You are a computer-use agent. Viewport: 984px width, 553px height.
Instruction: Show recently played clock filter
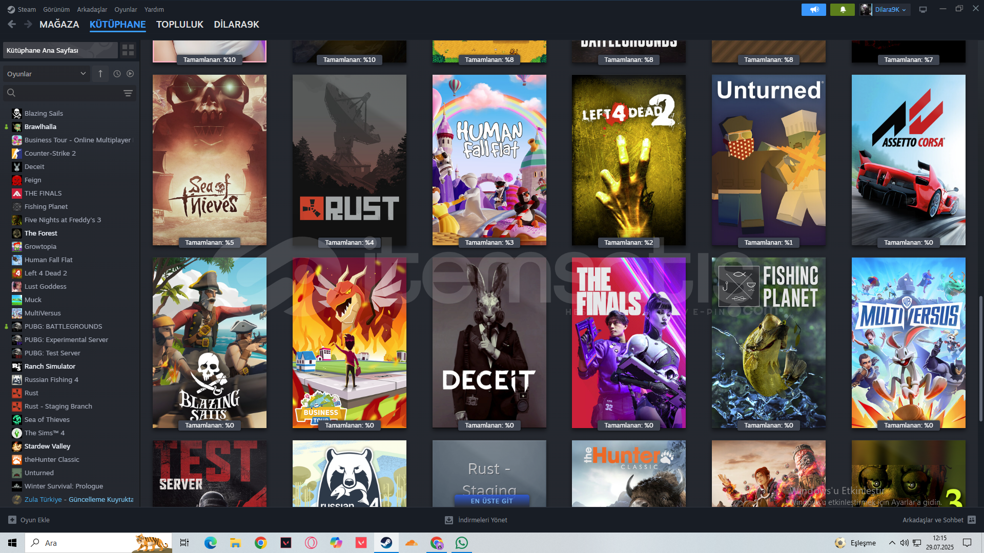click(x=117, y=74)
